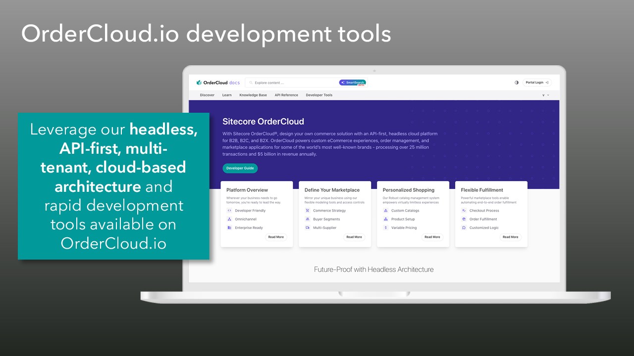
Task: Click the Order Fulfillment box icon
Action: (464, 219)
